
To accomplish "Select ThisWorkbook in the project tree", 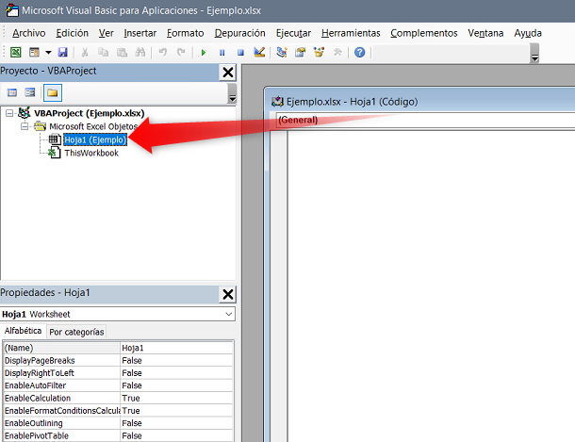I will tap(91, 153).
